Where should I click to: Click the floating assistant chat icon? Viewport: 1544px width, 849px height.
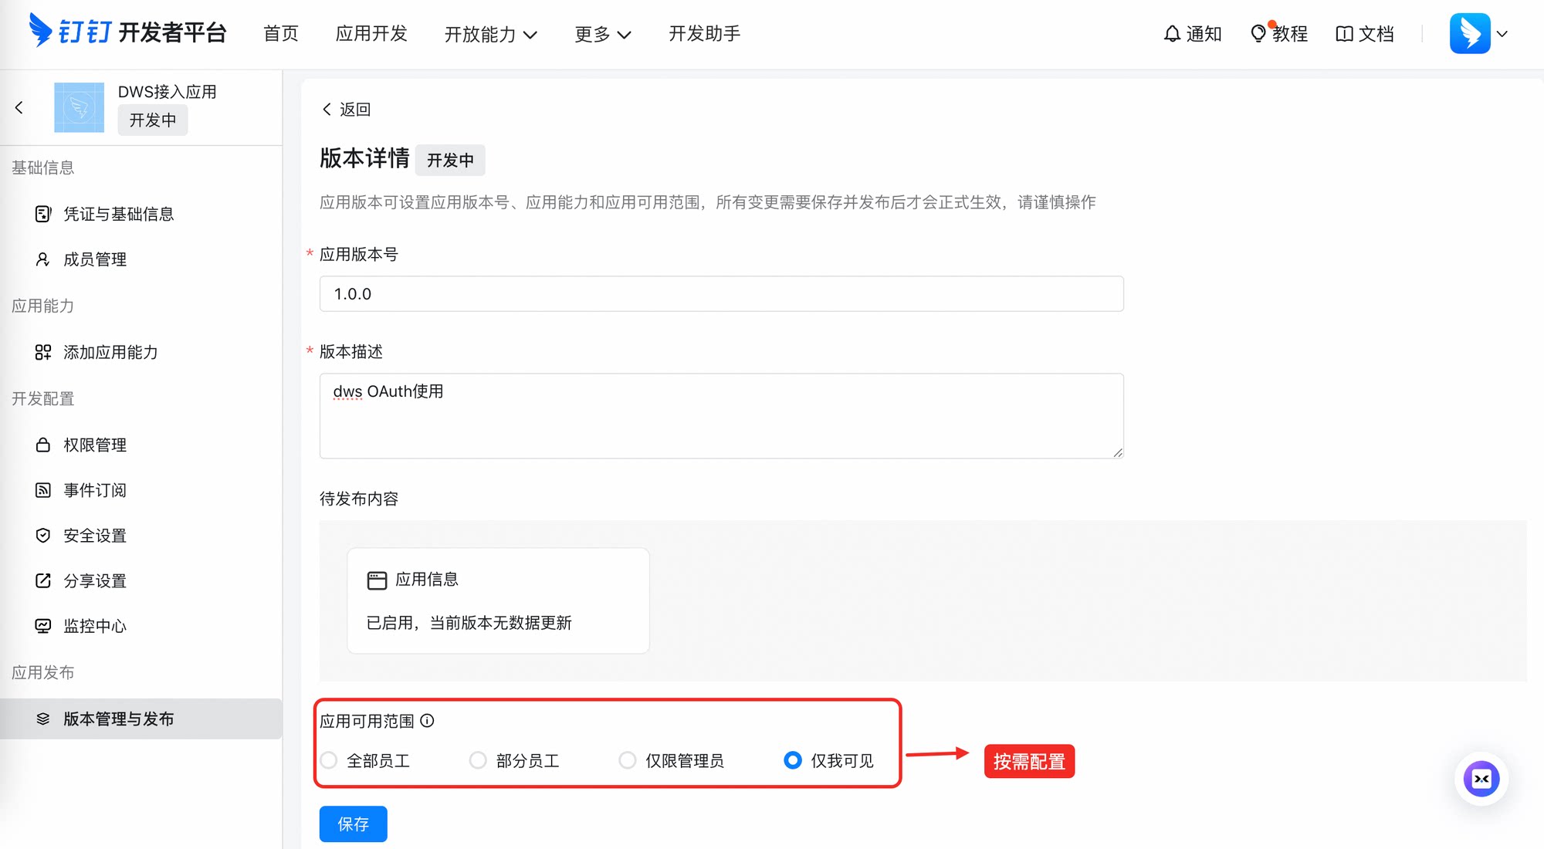[1481, 779]
